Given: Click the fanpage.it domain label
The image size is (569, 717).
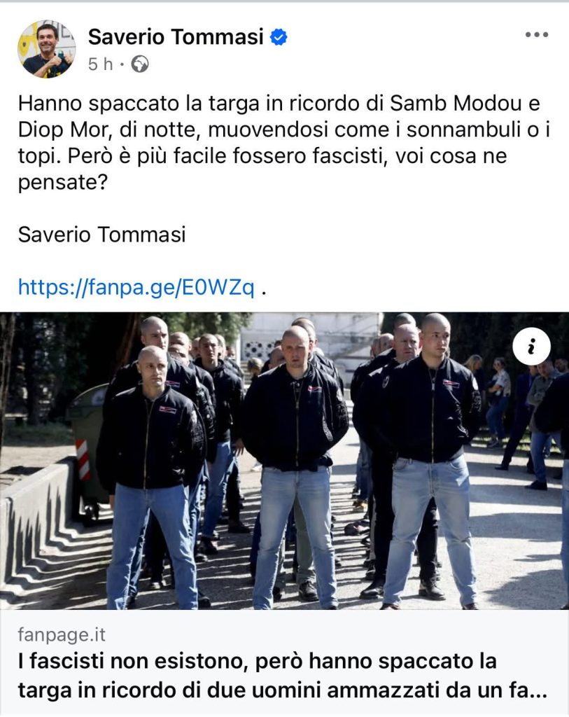Looking at the screenshot, I should [x=62, y=634].
